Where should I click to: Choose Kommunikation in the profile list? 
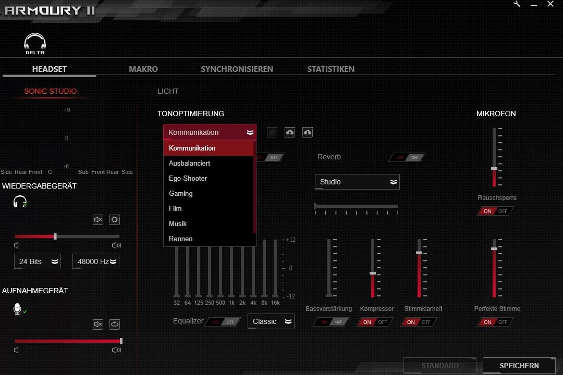[x=209, y=148]
